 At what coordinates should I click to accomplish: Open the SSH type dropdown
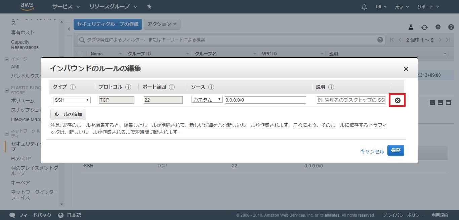point(72,100)
